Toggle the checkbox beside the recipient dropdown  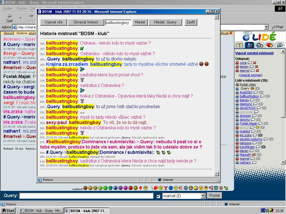158,196
